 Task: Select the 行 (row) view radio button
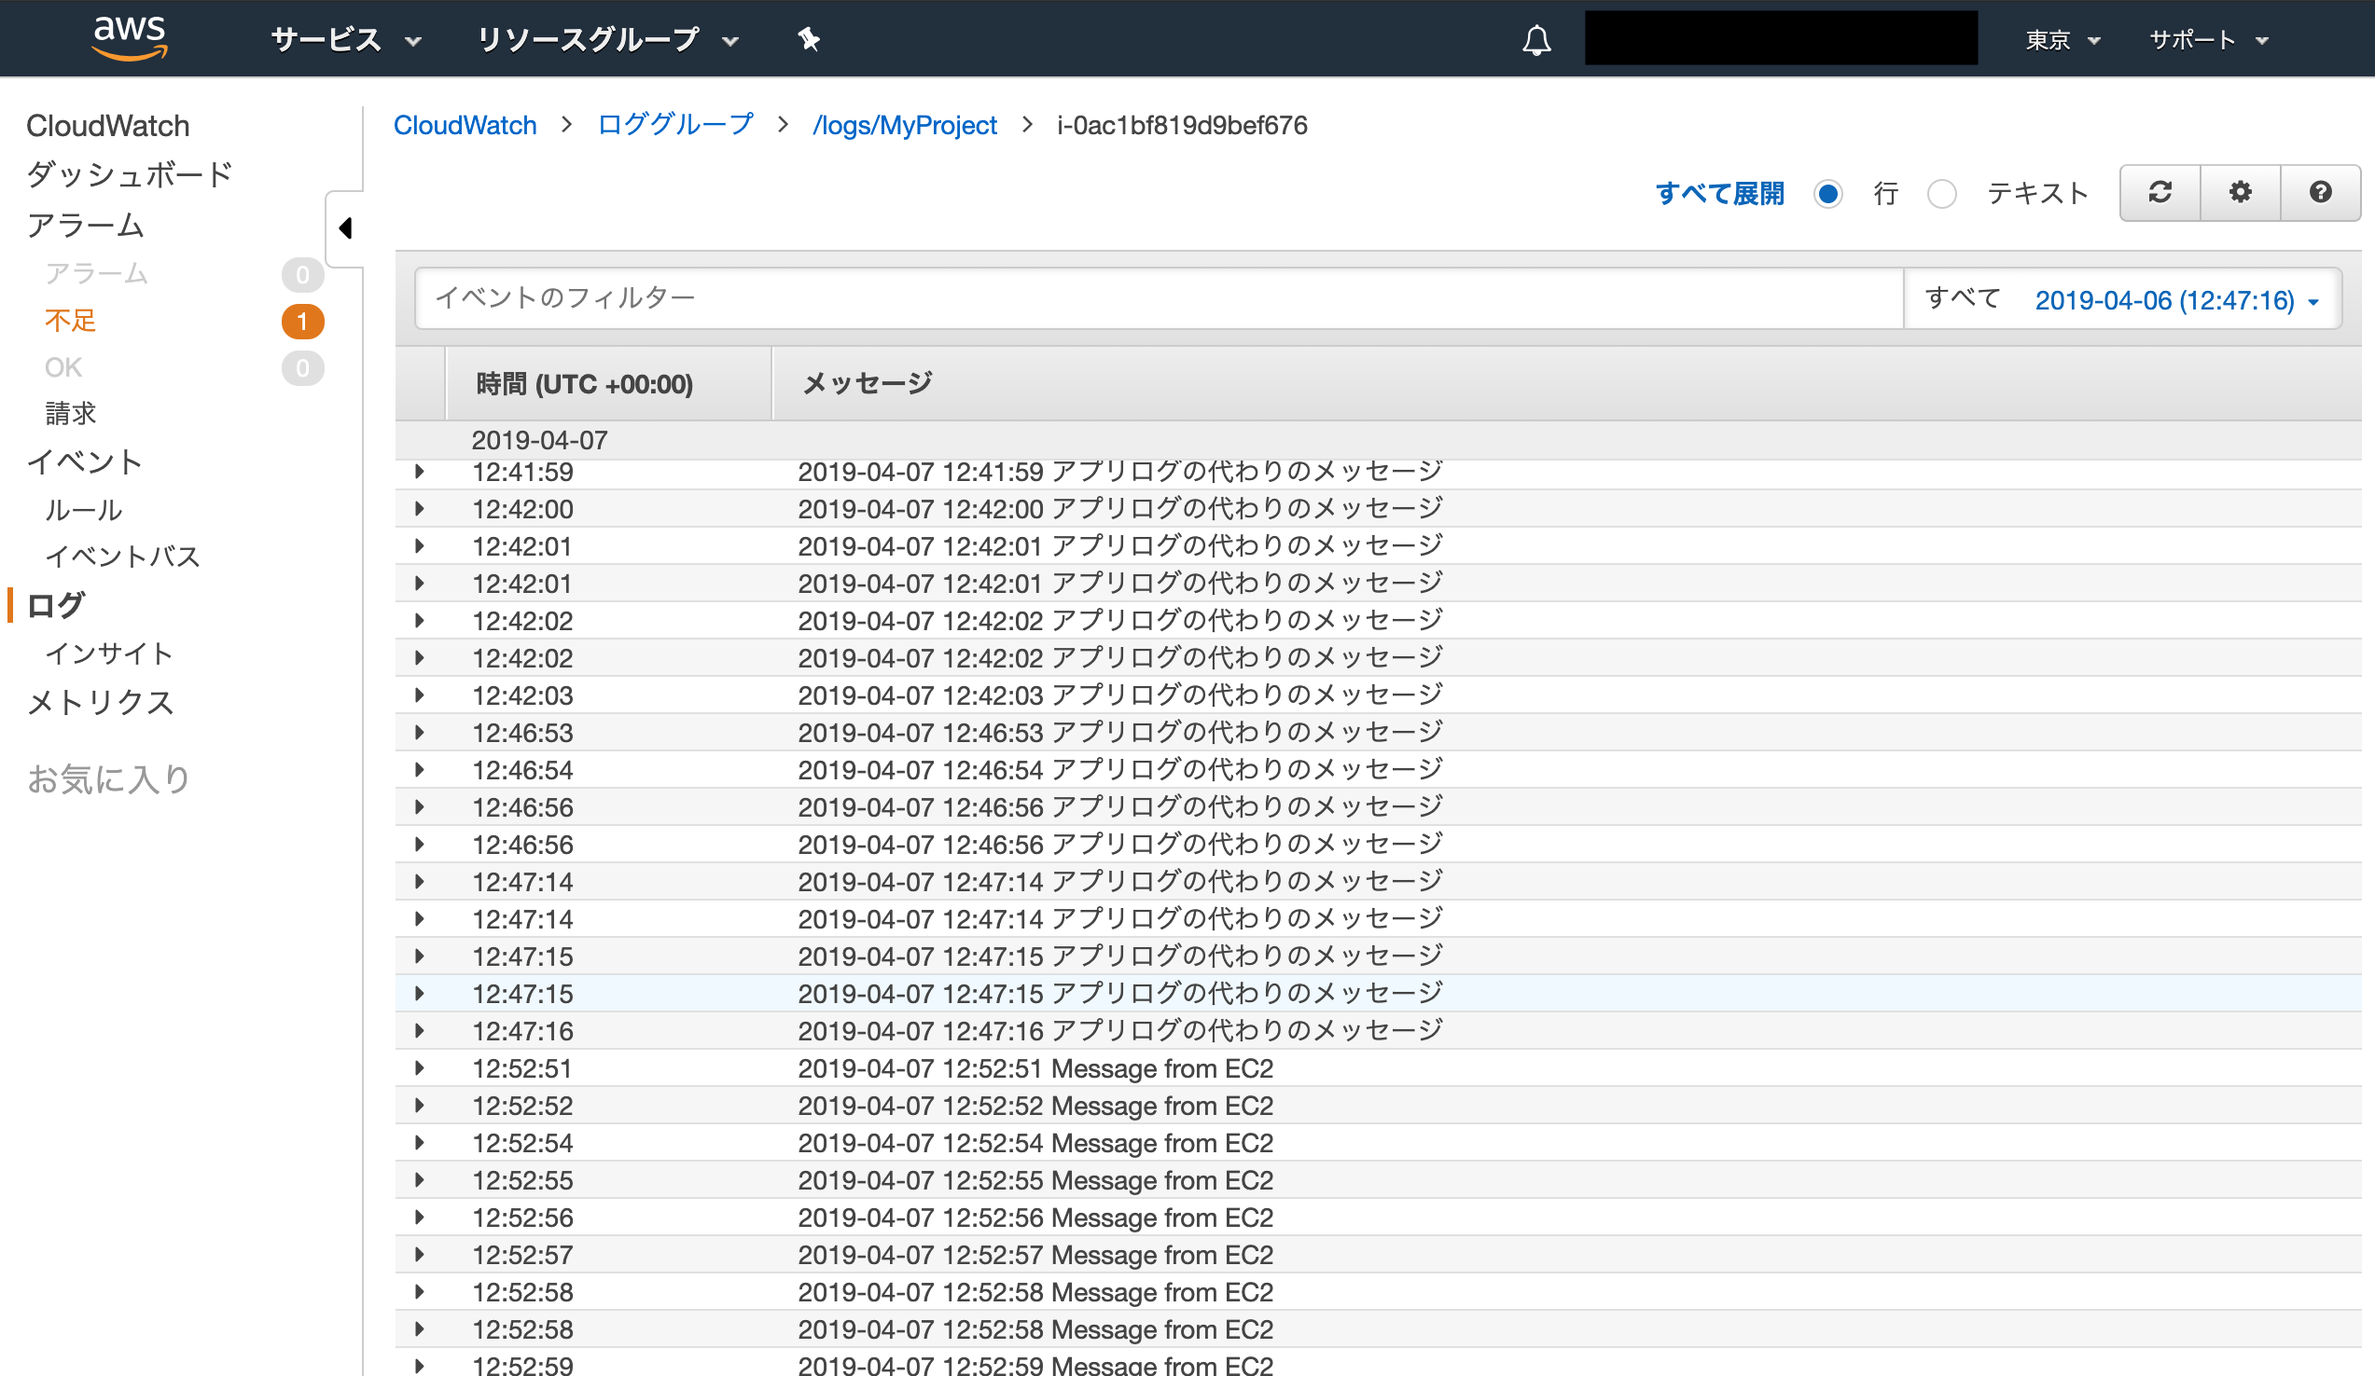pos(1827,194)
